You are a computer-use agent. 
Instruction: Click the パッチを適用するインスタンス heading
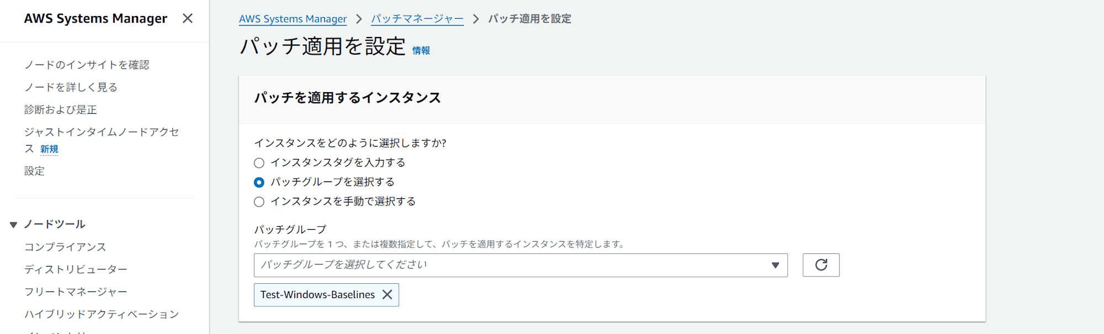click(347, 98)
